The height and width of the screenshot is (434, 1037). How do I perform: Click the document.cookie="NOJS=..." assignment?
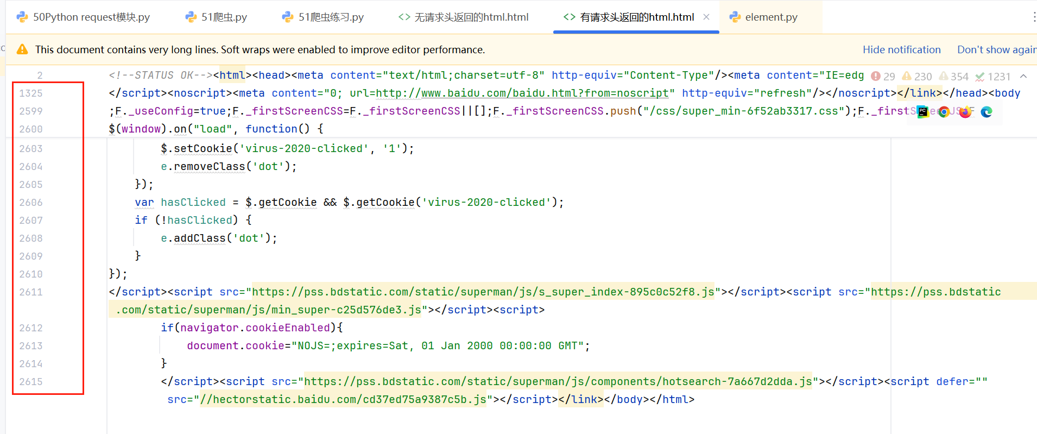388,346
